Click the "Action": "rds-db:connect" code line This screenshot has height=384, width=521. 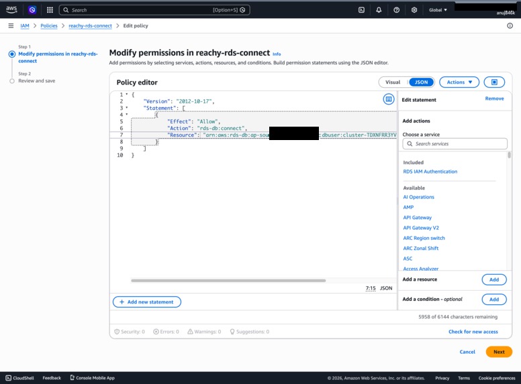click(207, 128)
